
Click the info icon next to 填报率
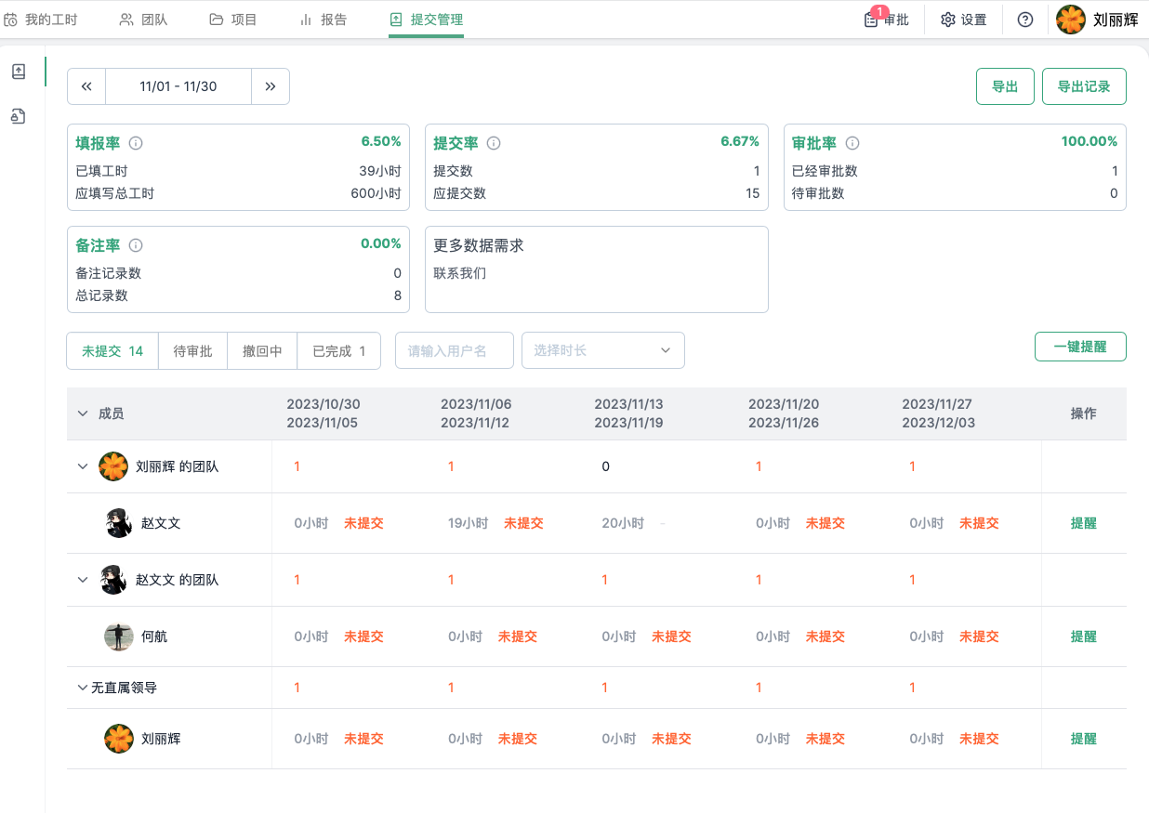click(136, 143)
